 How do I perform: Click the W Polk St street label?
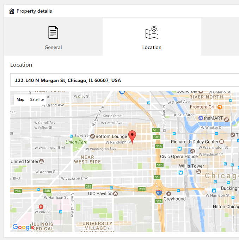point(42,212)
